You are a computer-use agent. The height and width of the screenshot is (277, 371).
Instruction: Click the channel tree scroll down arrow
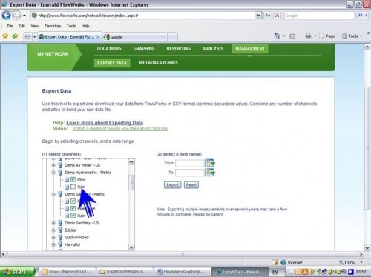pyautogui.click(x=131, y=247)
